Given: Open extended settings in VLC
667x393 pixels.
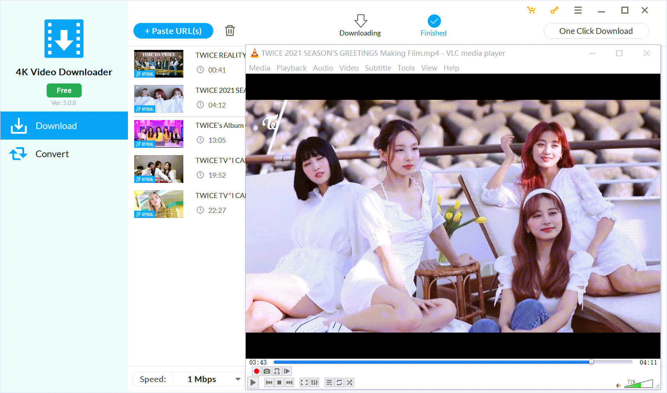Looking at the screenshot, I should 314,382.
